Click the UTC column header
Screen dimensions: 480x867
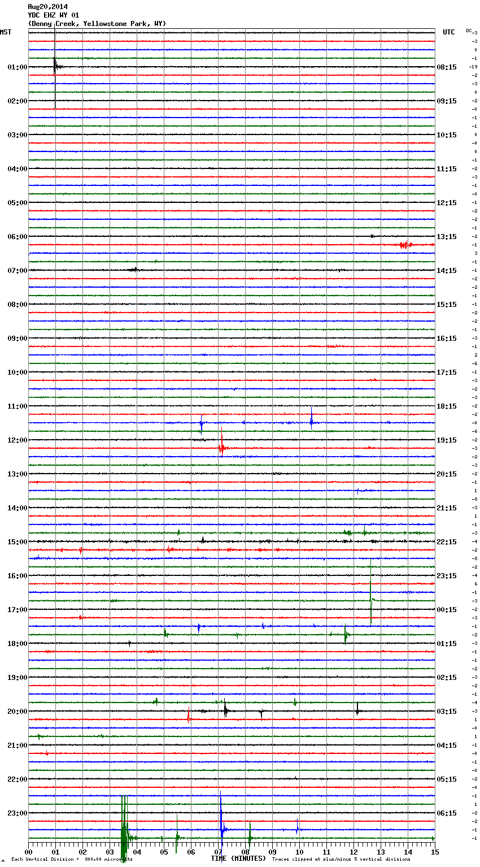tap(448, 32)
